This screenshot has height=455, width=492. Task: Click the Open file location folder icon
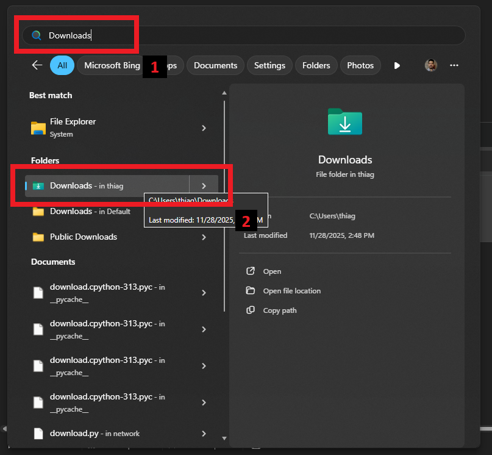[251, 290]
